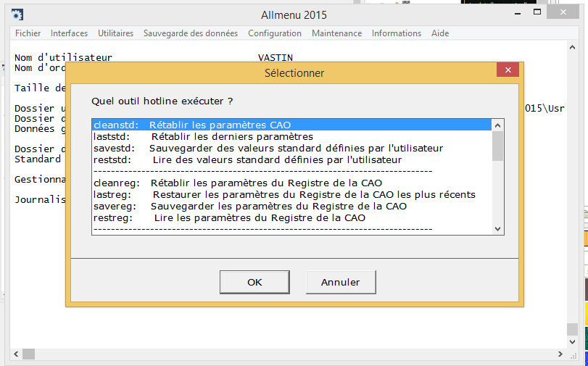The height and width of the screenshot is (366, 588).
Task: Click the main window horizontal scrollbar thumb
Action: click(x=28, y=354)
